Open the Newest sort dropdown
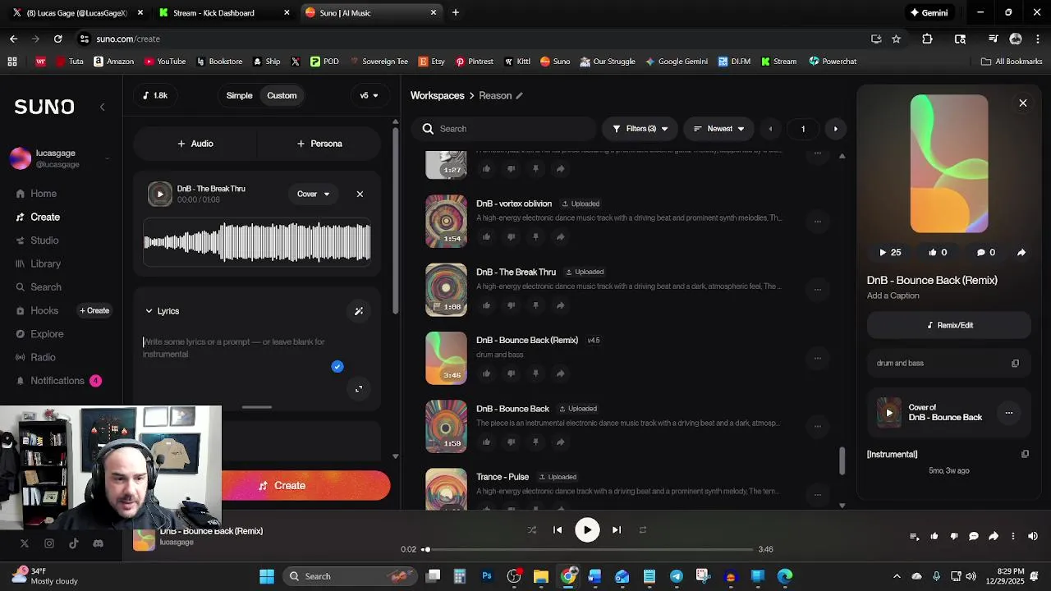 pyautogui.click(x=719, y=129)
